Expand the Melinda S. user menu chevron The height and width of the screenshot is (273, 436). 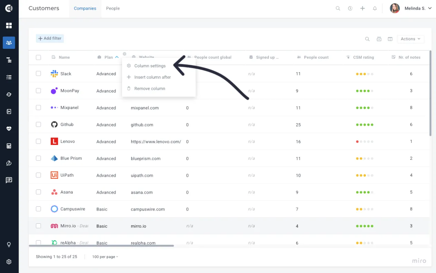point(430,8)
